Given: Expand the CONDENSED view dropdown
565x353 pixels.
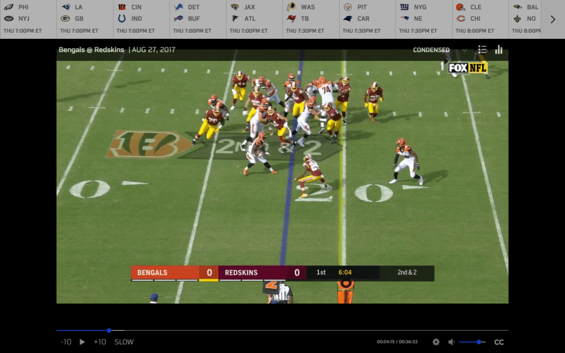Looking at the screenshot, I should coord(465,49).
